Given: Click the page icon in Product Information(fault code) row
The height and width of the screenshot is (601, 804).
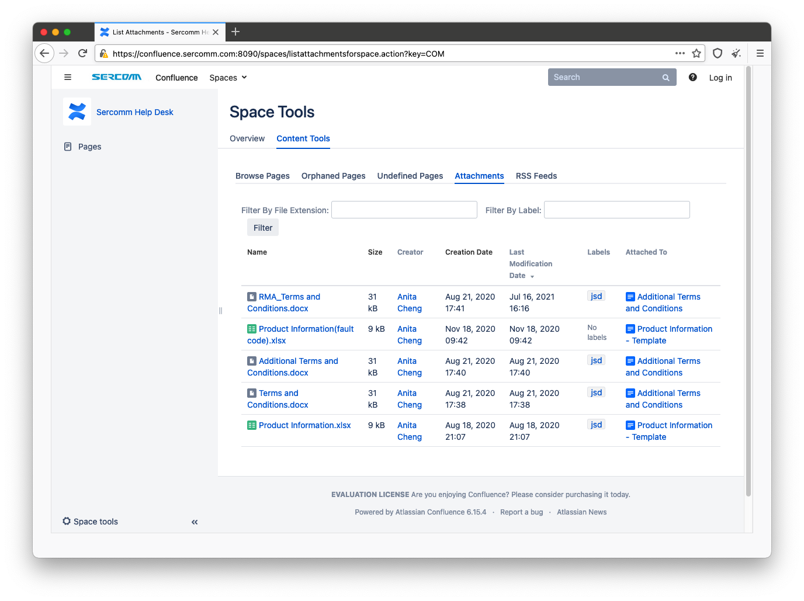Looking at the screenshot, I should (630, 329).
